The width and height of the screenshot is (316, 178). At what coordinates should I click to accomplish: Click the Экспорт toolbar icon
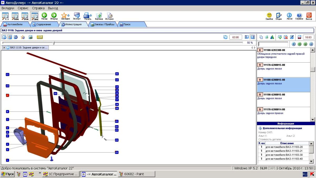coord(77,16)
